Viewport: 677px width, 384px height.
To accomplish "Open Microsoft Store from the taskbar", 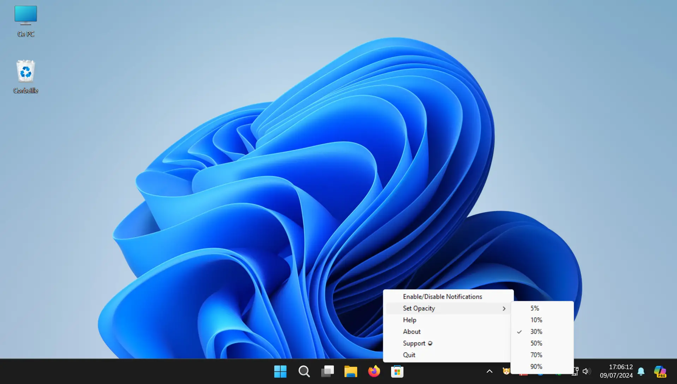I will click(397, 371).
